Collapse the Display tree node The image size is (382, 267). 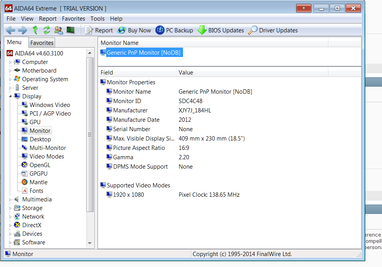point(10,96)
